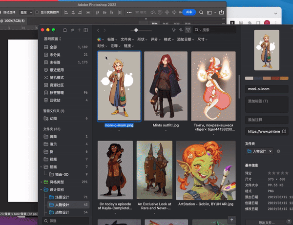Align left edges in Photoshop options bar
Screen dimensions: 293x225
pyautogui.click(x=66, y=13)
